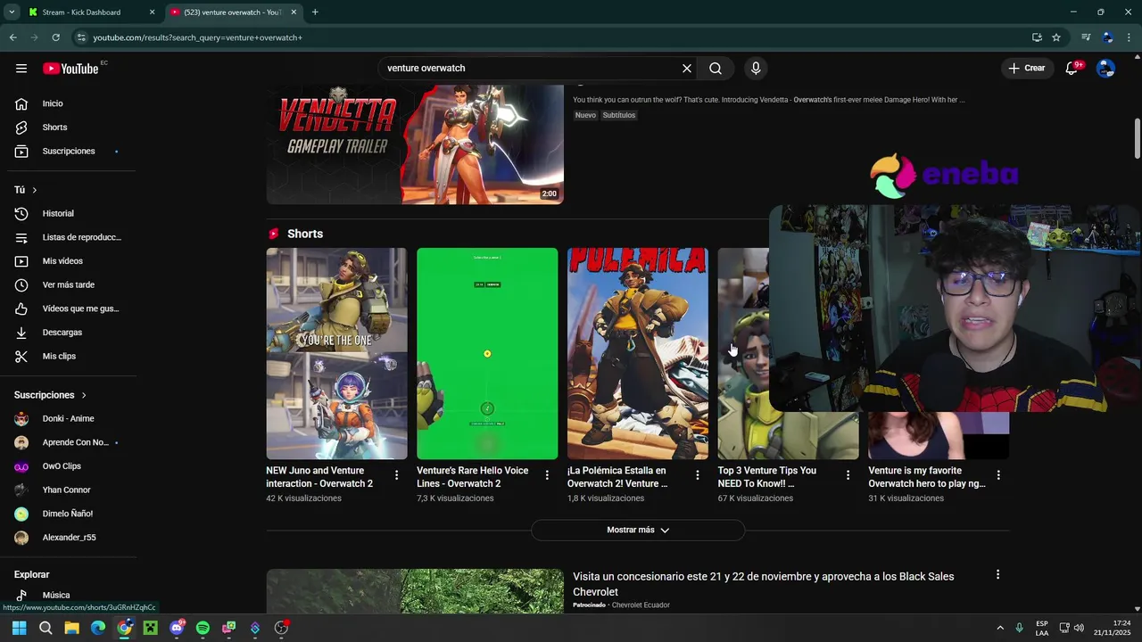Open the Shorts section heading
1142x642 pixels.
click(305, 234)
